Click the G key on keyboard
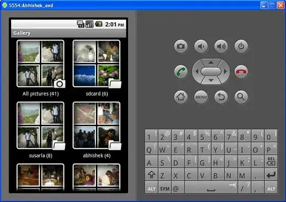Screen dimensions: 286x202 [204, 161]
